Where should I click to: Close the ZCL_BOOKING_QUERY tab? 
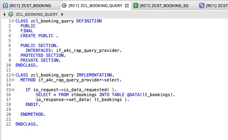pos(127,6)
